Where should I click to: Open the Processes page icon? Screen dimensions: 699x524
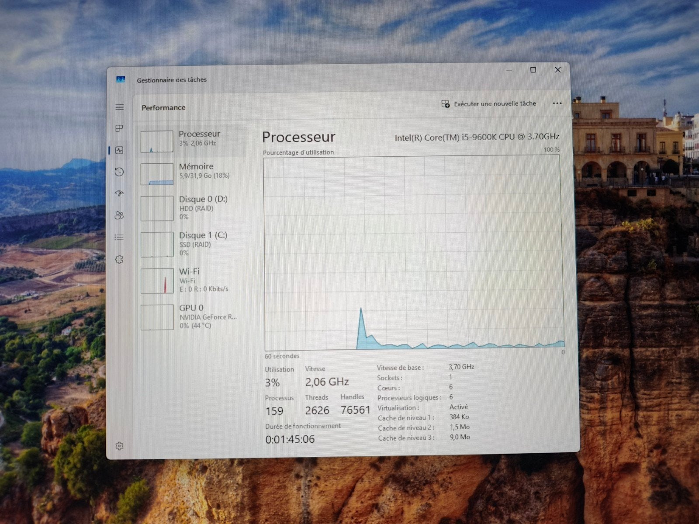tap(119, 128)
